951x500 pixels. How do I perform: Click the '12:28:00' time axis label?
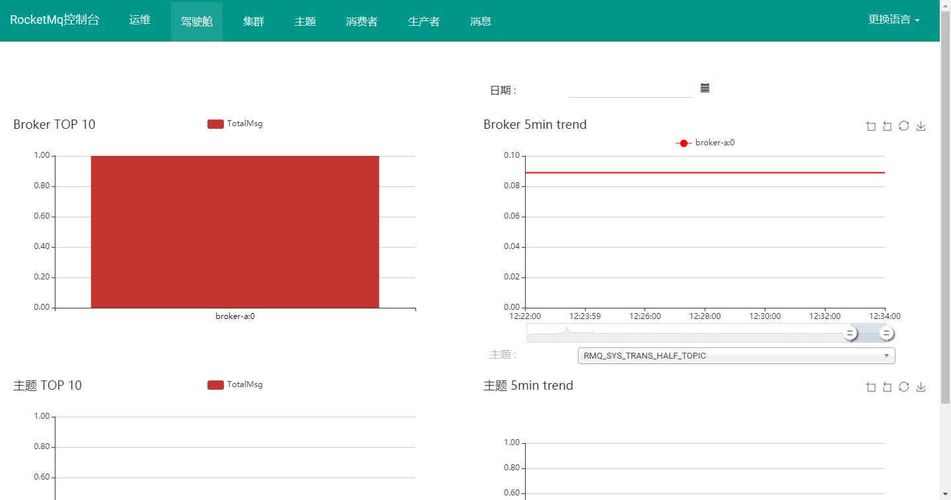705,316
